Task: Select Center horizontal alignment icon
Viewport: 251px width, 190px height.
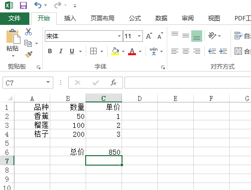Action: (x=186, y=51)
